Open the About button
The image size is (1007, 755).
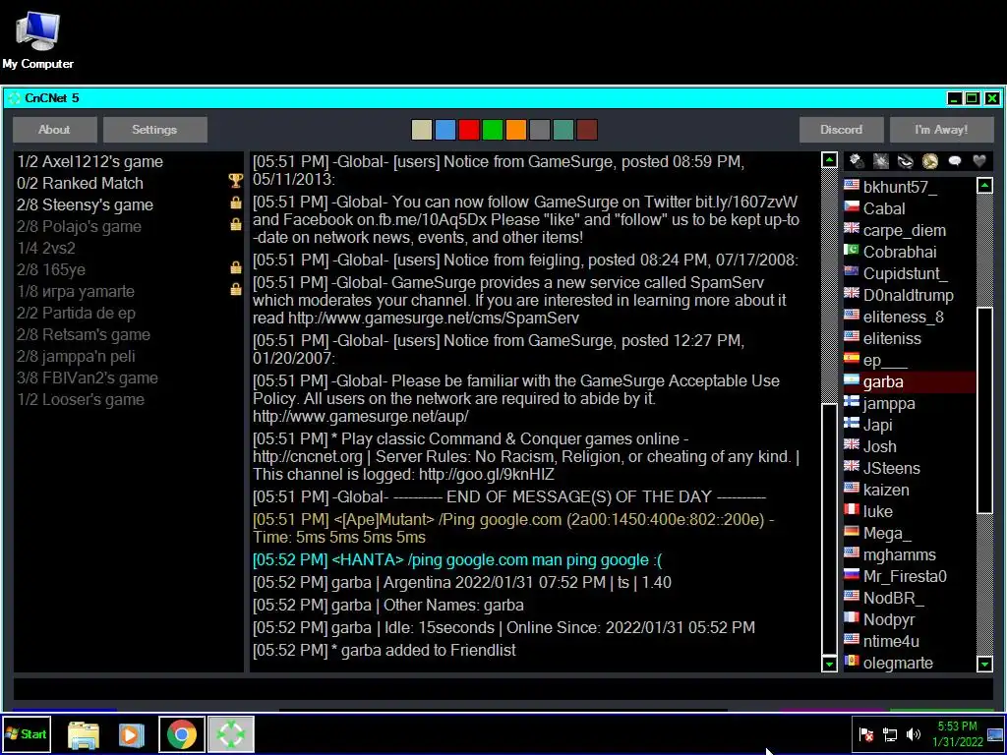click(x=55, y=130)
